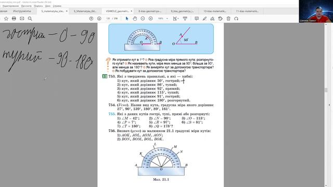Viewport: 333px width, 187px height.
Task: Open the Просмотр menu
Action: [x=27, y=6]
